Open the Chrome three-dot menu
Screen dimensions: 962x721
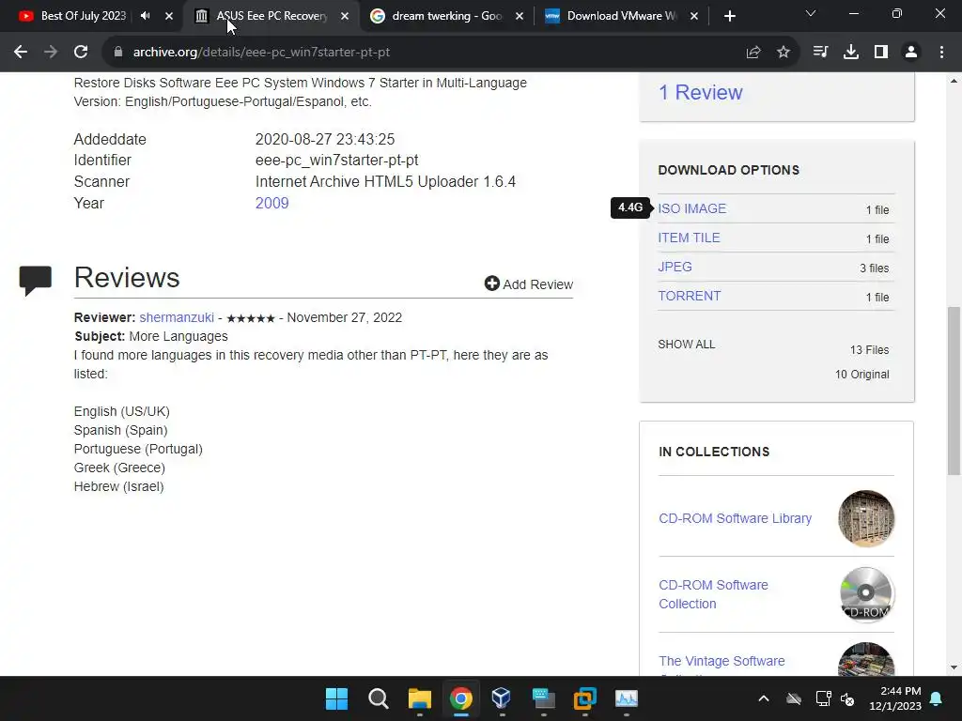[x=941, y=53]
